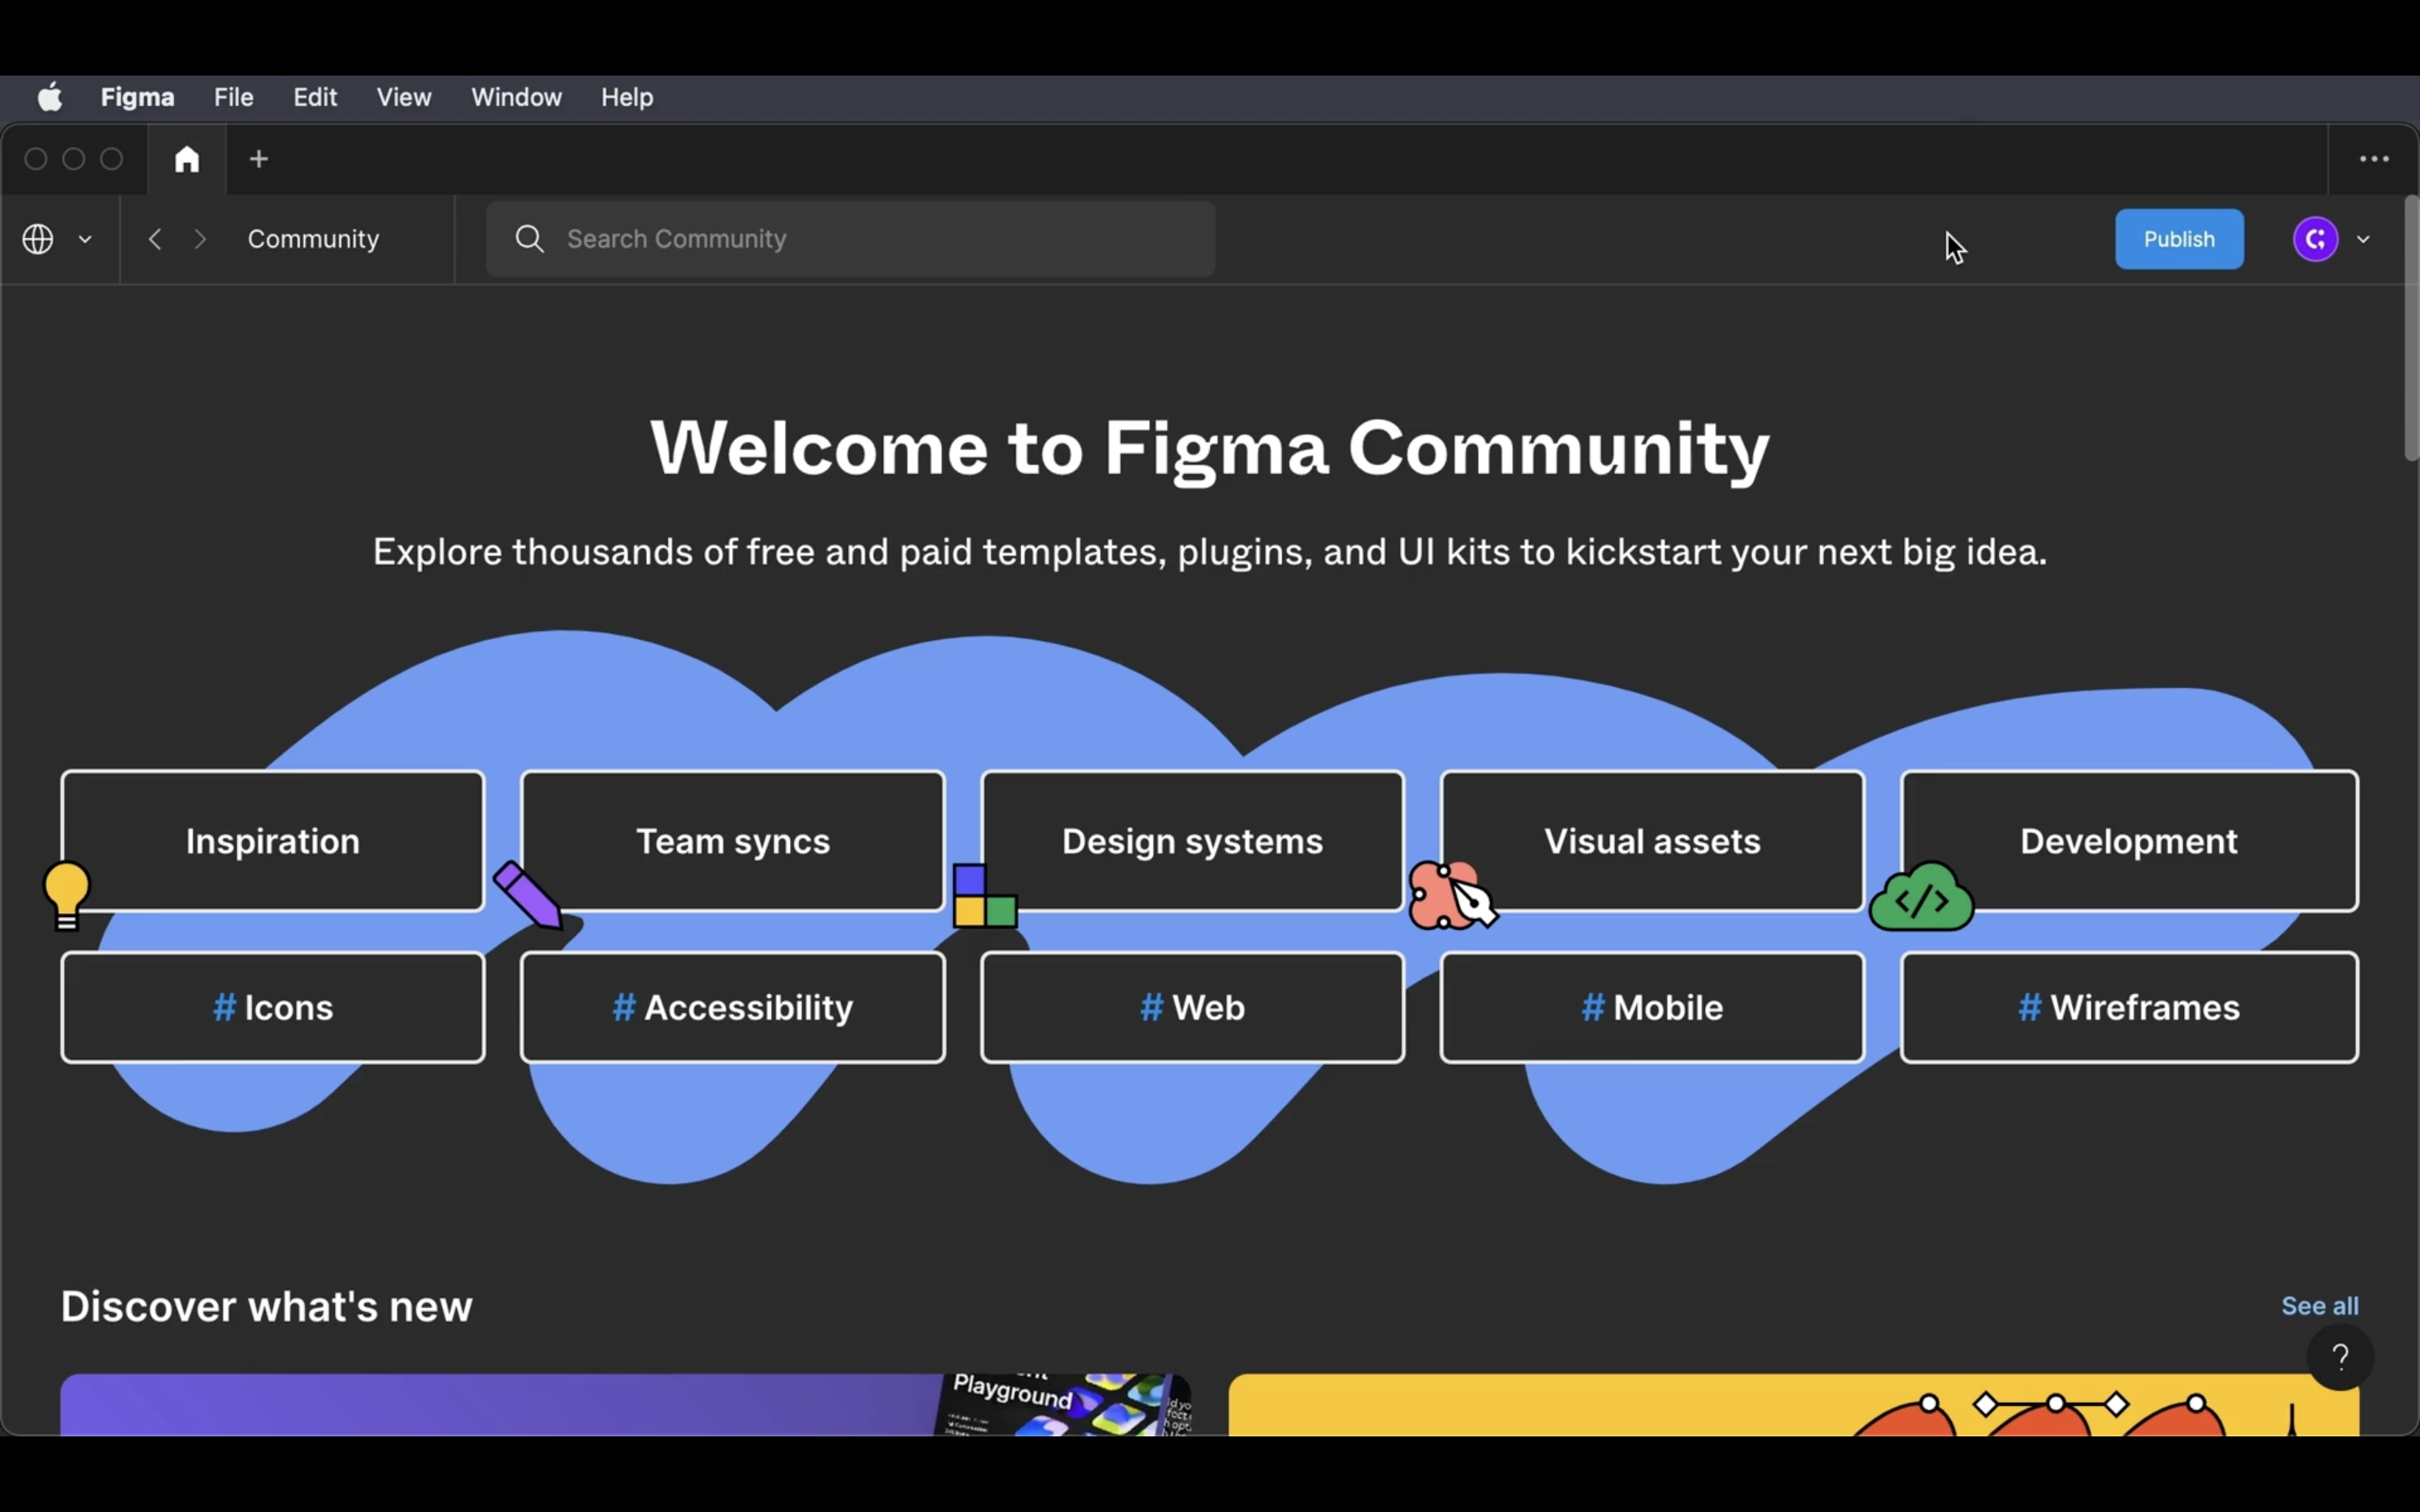Image resolution: width=2420 pixels, height=1512 pixels.
Task: Go back with the left arrow
Action: tap(155, 239)
